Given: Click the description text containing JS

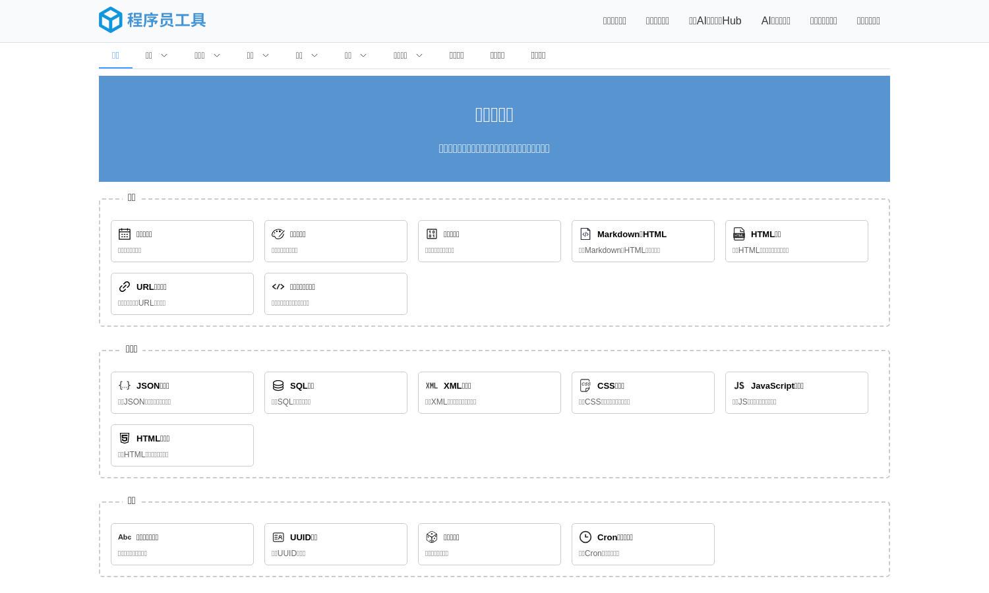Looking at the screenshot, I should [x=754, y=402].
